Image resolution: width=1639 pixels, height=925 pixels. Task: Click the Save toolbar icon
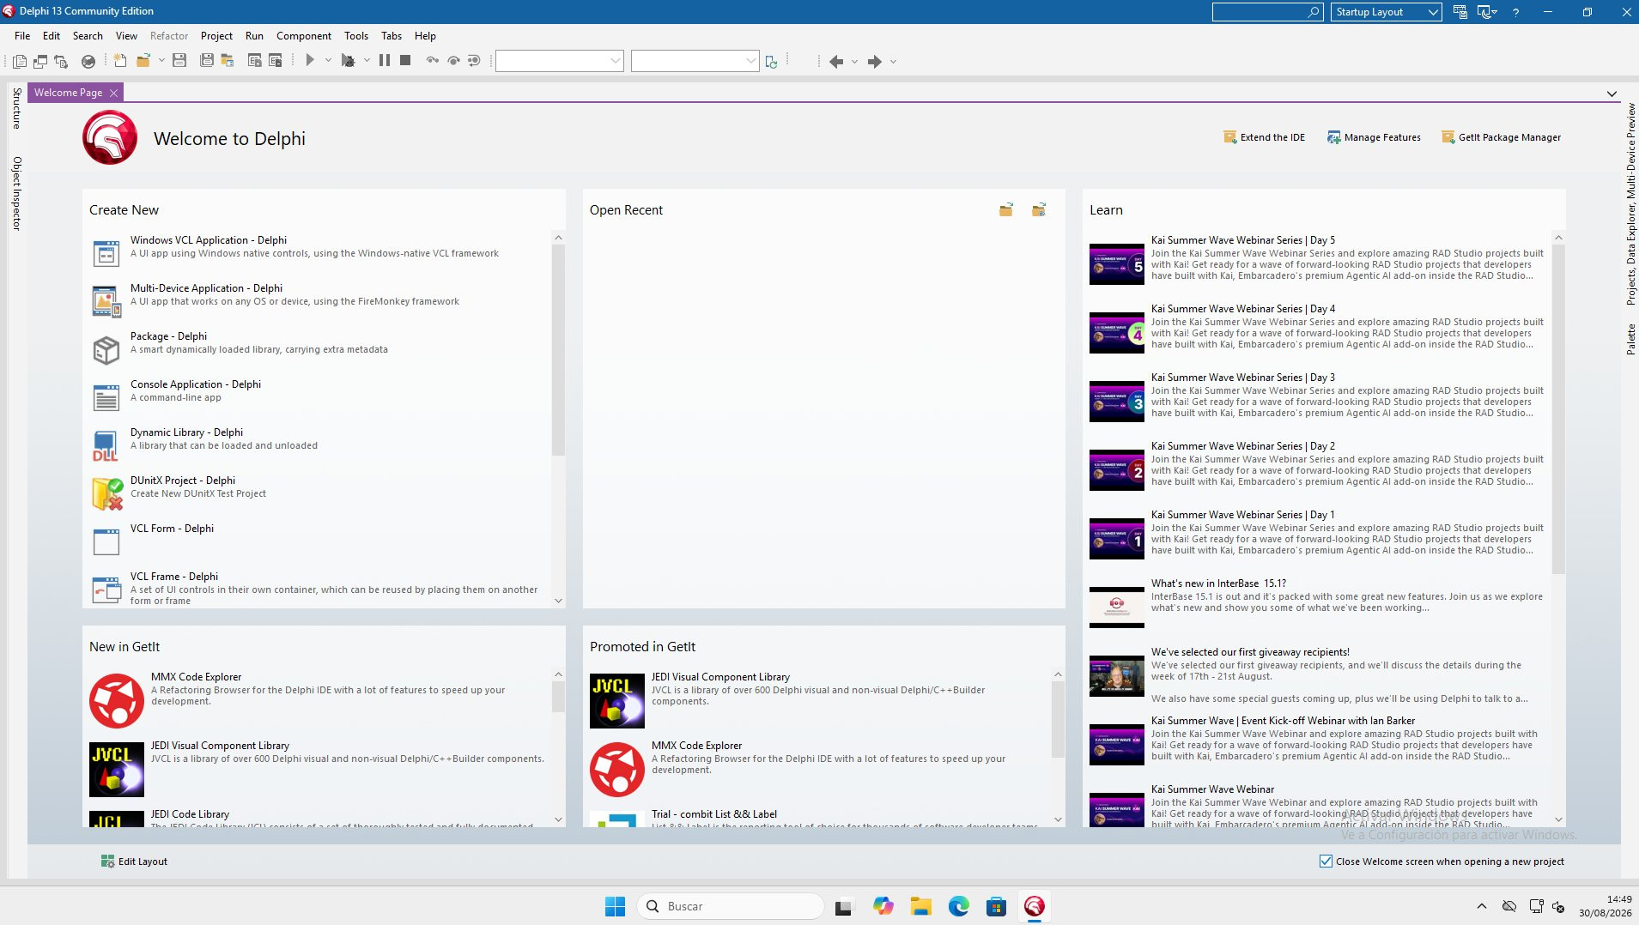click(x=179, y=61)
